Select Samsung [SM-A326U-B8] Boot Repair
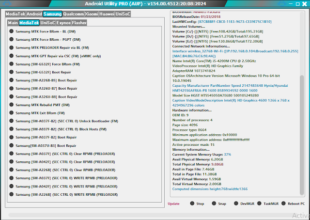Viewport: 310px width, 220px height. [x=43, y=97]
